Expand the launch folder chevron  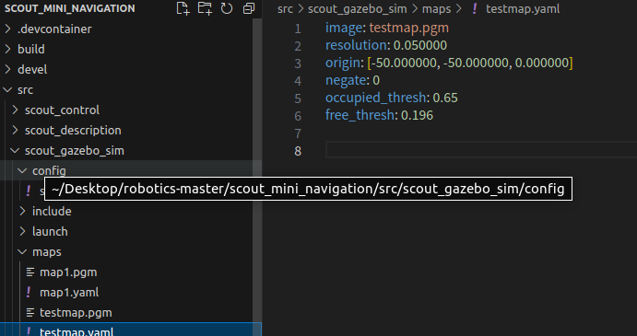pyautogui.click(x=22, y=231)
